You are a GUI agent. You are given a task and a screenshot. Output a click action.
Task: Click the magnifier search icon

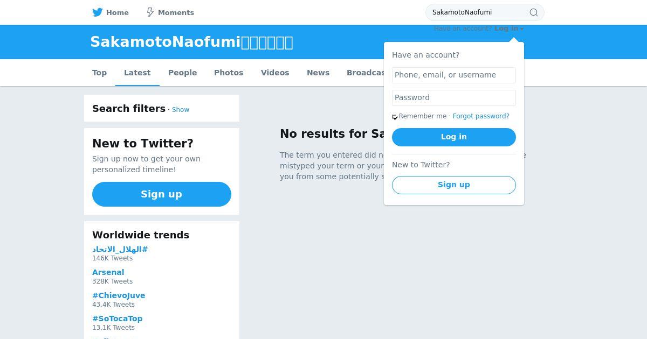(x=534, y=12)
